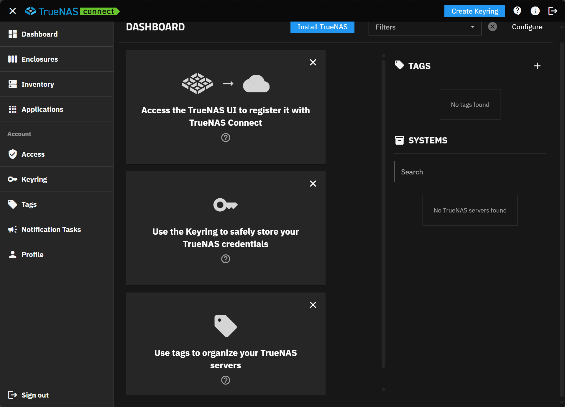This screenshot has height=407, width=565.
Task: Click the TAGS panel heading
Action: click(x=419, y=66)
